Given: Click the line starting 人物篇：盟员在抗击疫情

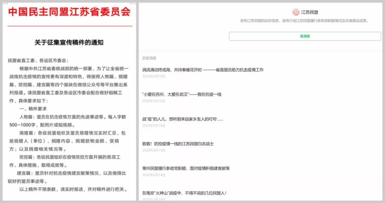Looking at the screenshot, I should point(73,117).
